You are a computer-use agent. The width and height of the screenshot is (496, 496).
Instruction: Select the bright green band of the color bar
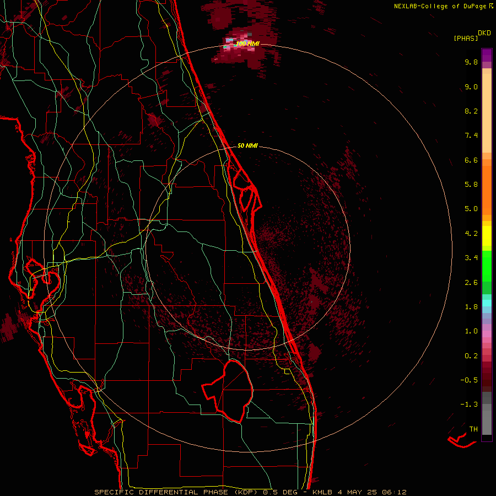(487, 266)
